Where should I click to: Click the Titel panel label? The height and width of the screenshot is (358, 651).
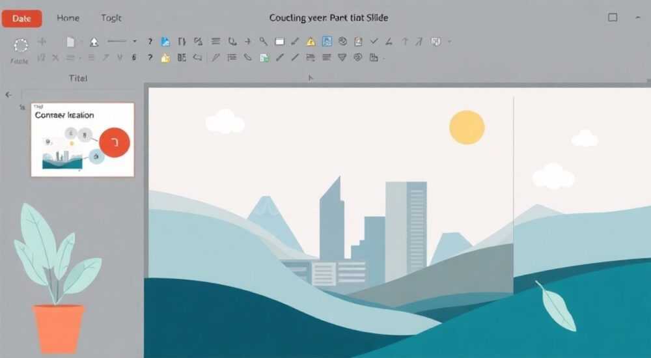click(79, 78)
